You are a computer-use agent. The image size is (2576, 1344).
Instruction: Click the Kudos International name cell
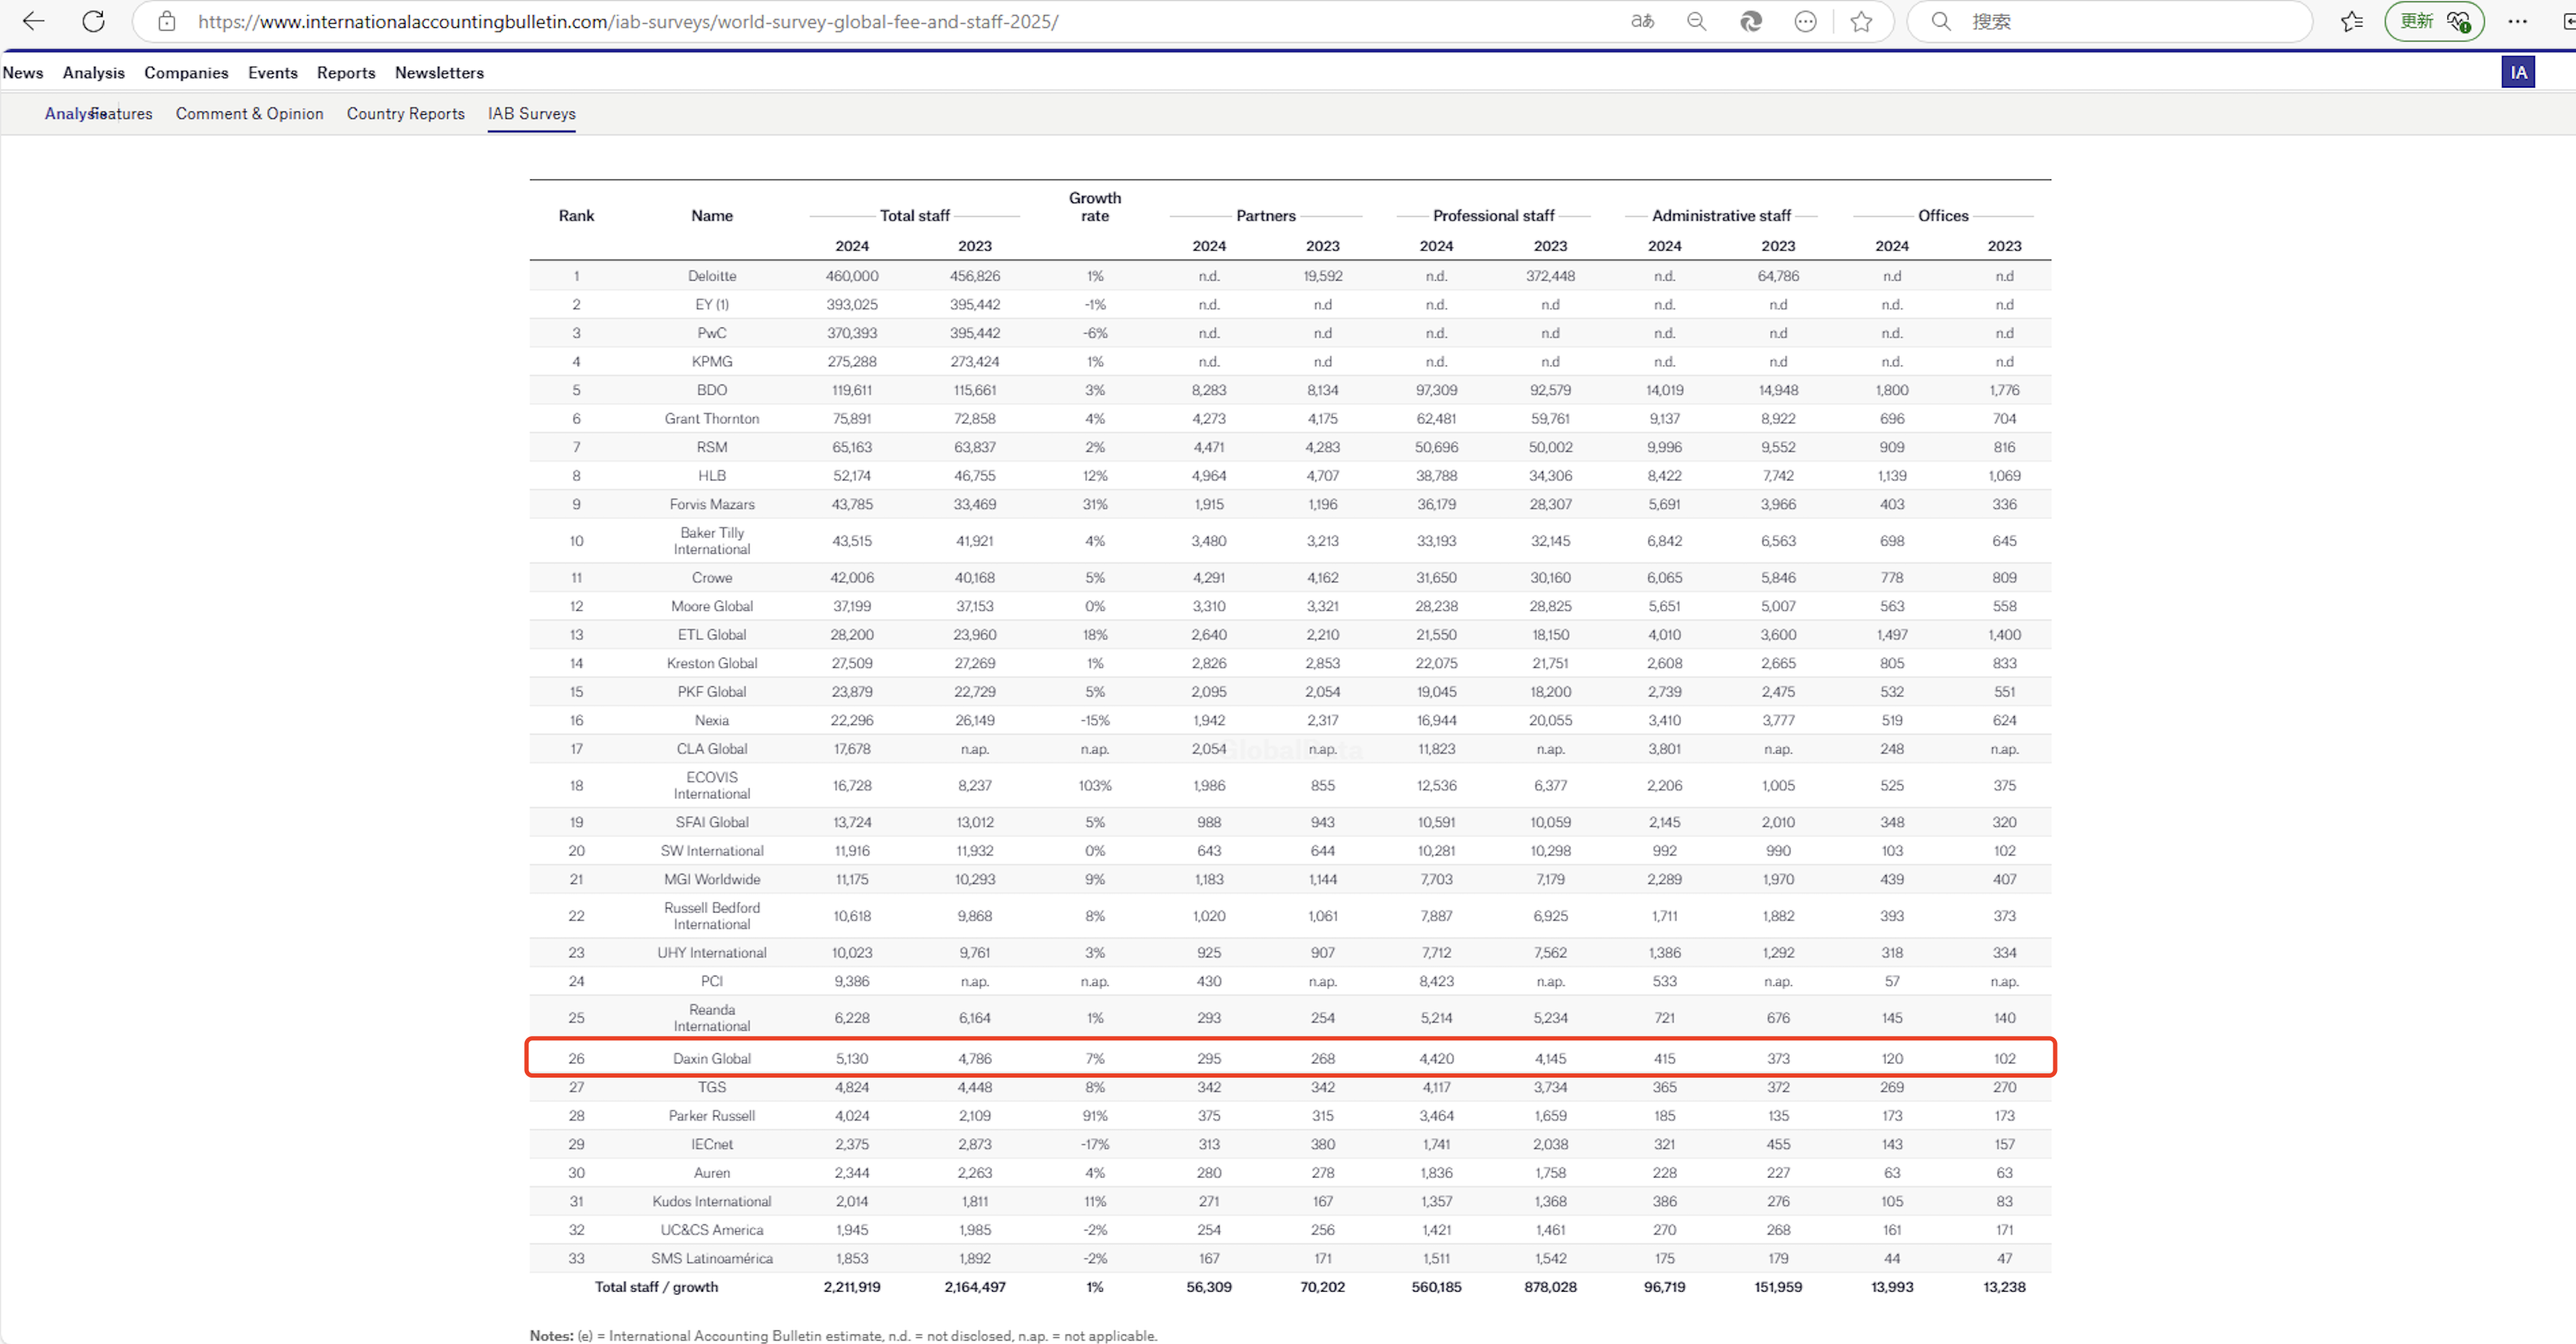click(x=712, y=1201)
